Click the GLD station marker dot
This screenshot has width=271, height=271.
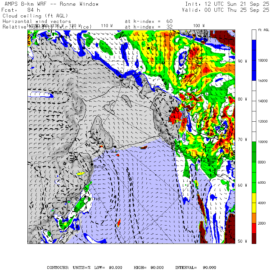point(115,147)
